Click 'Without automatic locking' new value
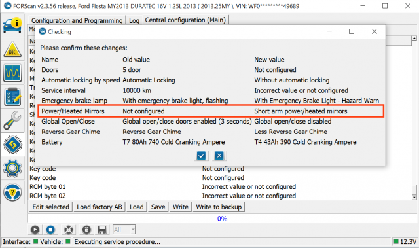Image resolution: width=419 pixels, height=248 pixels. click(x=292, y=80)
